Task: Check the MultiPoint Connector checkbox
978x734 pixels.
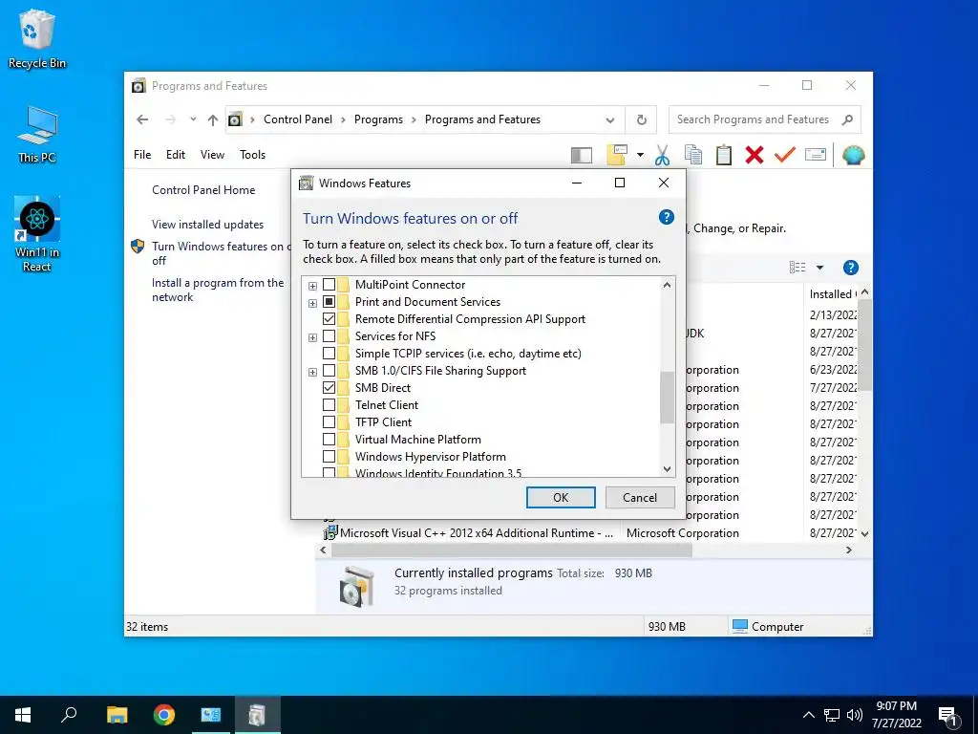Action: pos(329,285)
